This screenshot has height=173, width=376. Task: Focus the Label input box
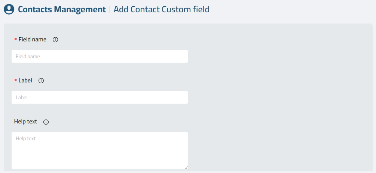(100, 97)
